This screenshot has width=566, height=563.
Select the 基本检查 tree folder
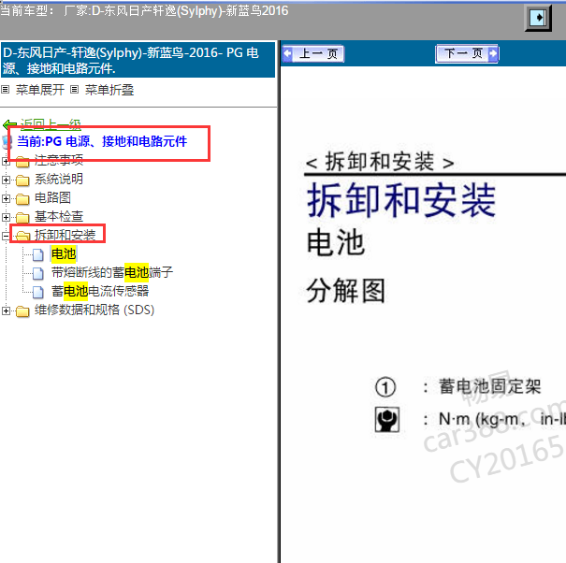tap(59, 217)
